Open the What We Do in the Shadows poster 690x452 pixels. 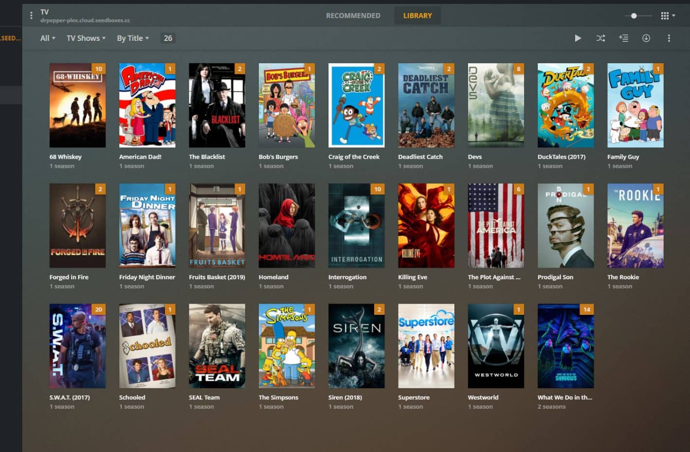(566, 346)
